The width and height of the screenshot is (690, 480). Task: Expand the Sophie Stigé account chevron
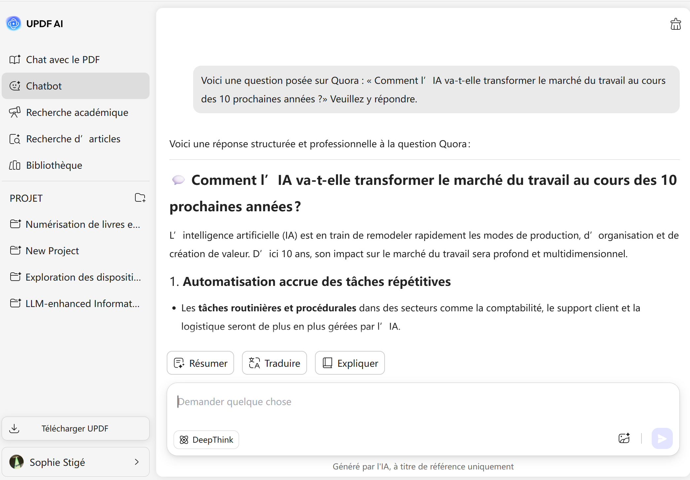[x=137, y=462]
